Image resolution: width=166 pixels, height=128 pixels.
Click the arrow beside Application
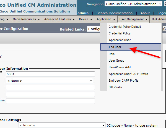[x=114, y=19]
